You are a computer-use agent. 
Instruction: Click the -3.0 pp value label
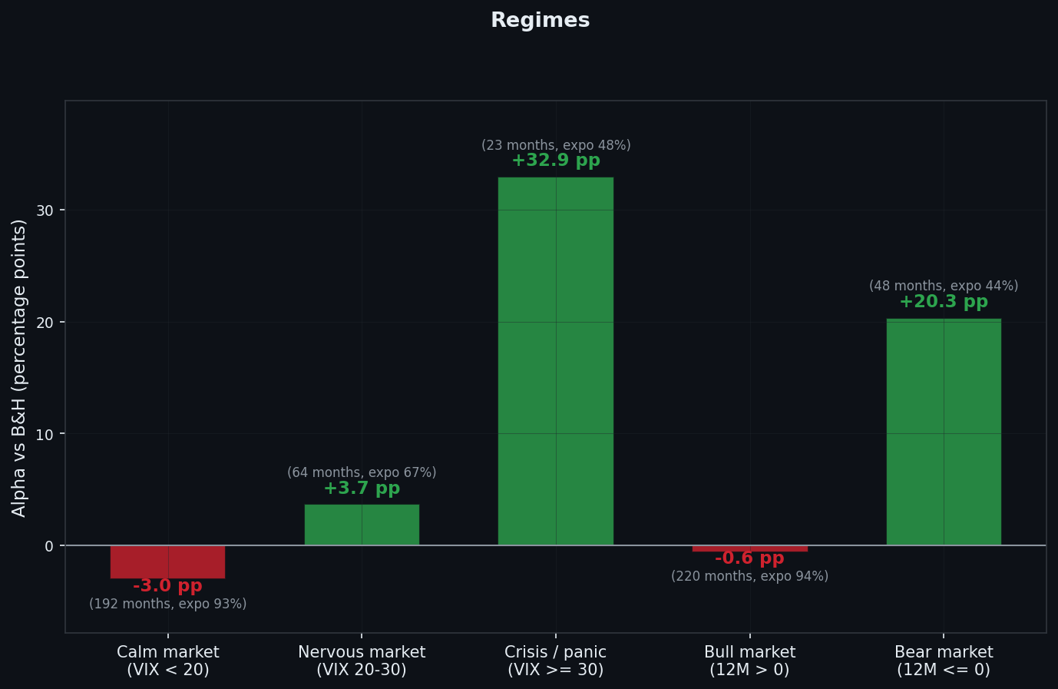pos(167,586)
